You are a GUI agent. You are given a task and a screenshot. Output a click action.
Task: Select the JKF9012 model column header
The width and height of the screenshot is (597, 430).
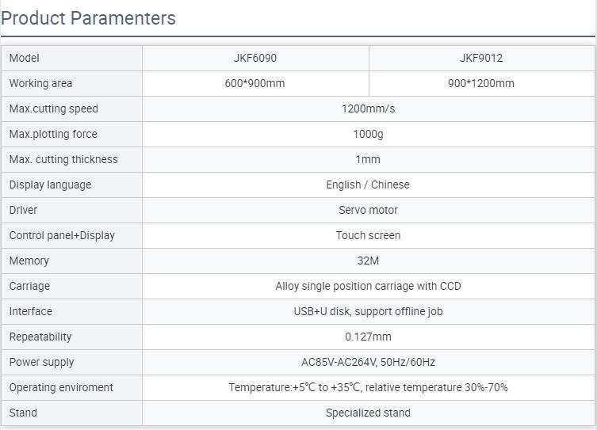[x=481, y=58]
